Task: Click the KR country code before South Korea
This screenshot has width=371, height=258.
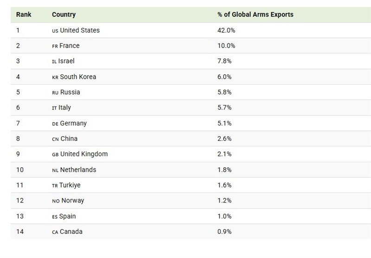Action: (55, 77)
